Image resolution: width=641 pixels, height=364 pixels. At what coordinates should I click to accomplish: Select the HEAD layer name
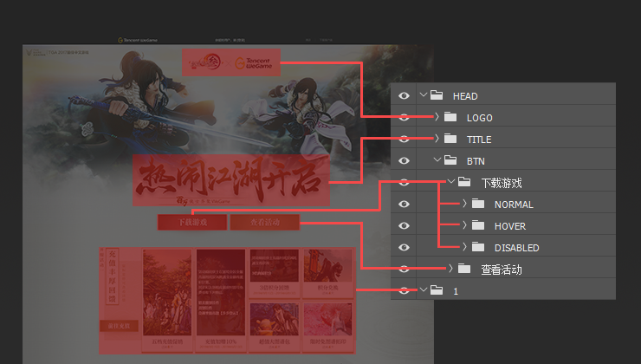[x=465, y=96]
